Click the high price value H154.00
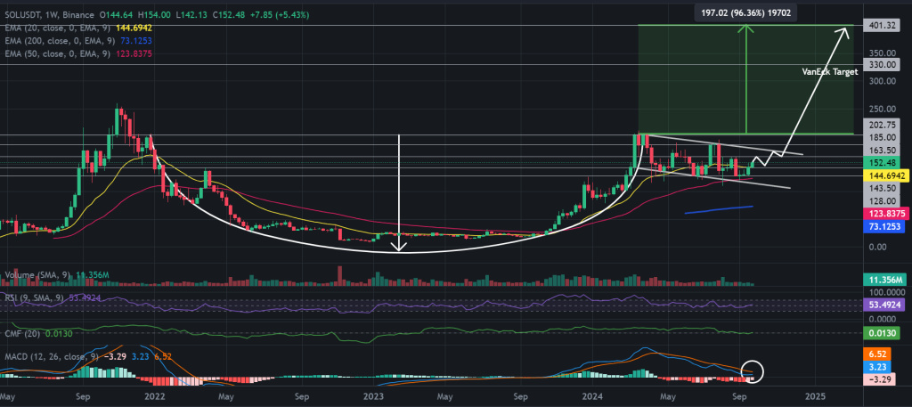Screen dimensions: 912x407 153,16
